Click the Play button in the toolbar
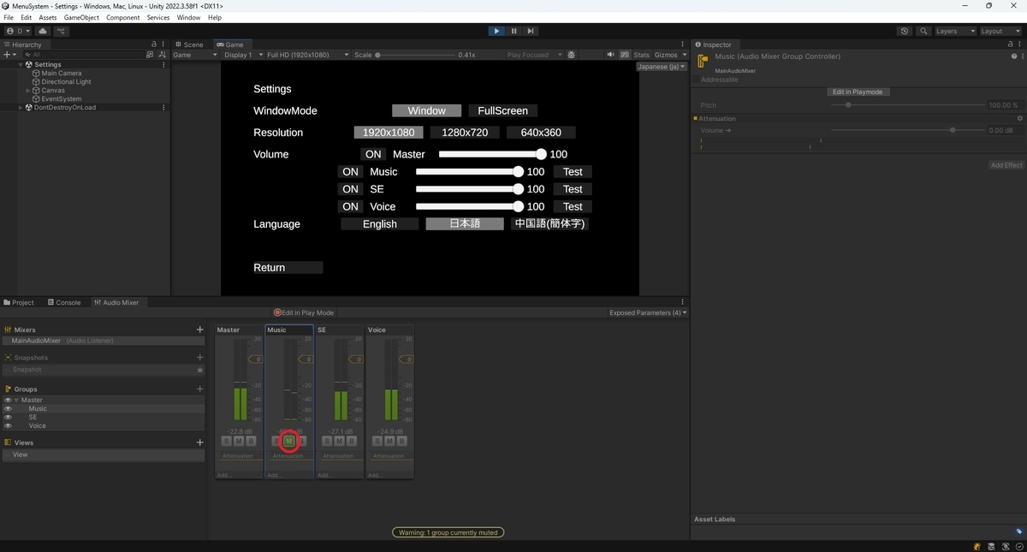 pos(496,31)
